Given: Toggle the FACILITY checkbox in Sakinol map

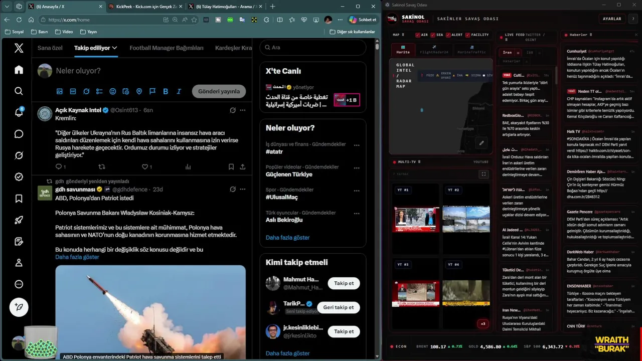Looking at the screenshot, I should pyautogui.click(x=467, y=35).
